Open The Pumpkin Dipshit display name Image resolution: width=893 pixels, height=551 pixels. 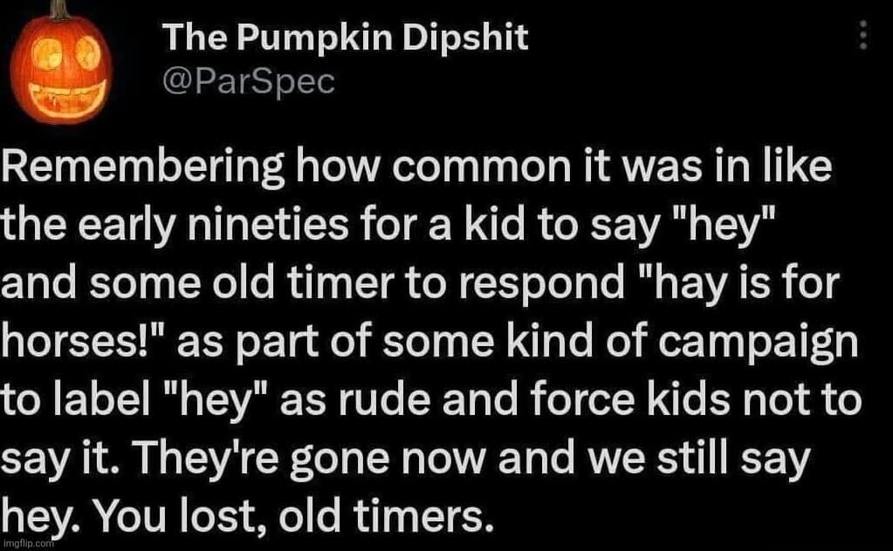pyautogui.click(x=345, y=37)
